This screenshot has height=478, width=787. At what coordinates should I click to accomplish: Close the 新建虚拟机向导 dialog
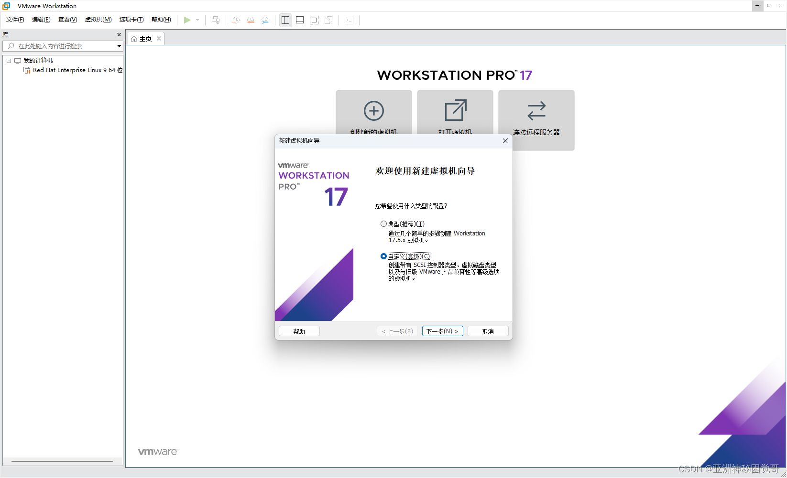[x=505, y=141]
